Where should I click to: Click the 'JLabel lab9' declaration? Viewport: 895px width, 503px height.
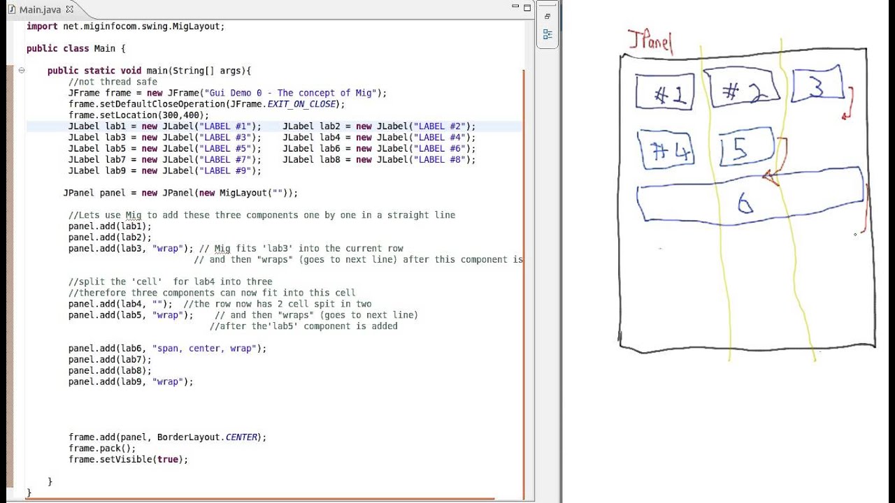164,171
